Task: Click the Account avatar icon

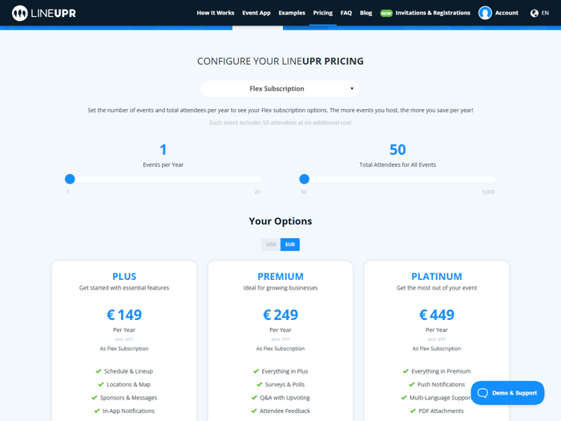Action: (485, 13)
